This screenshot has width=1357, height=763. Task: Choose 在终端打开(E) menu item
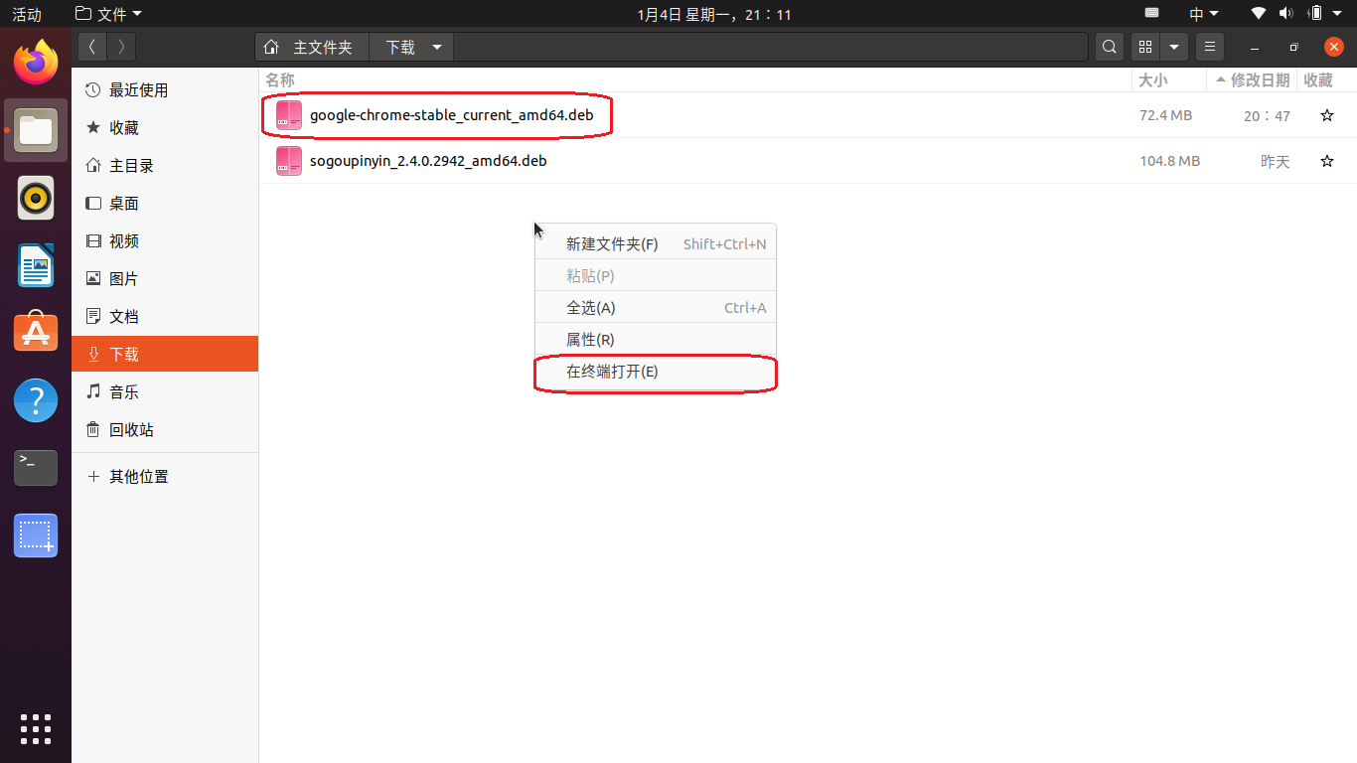tap(656, 372)
